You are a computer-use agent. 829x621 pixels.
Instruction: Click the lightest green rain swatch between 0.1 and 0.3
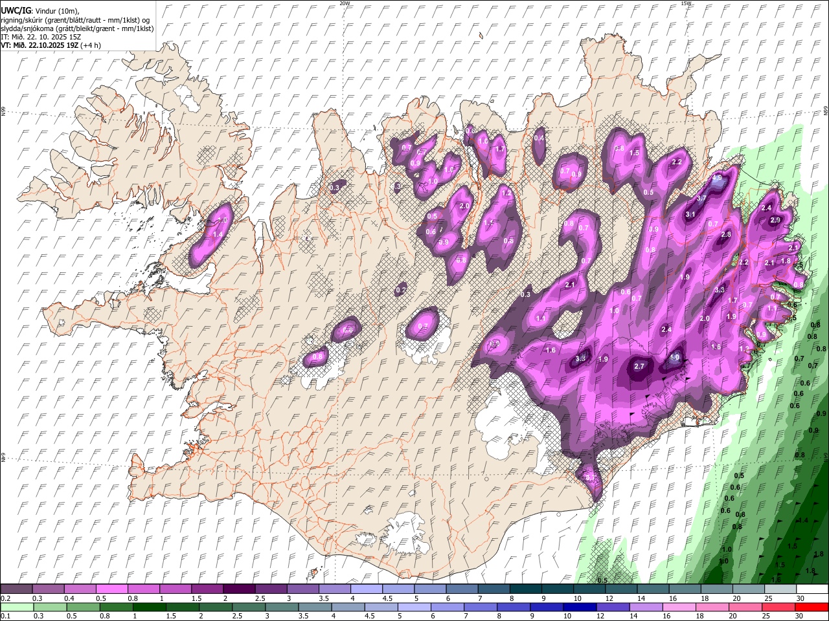coord(17,607)
